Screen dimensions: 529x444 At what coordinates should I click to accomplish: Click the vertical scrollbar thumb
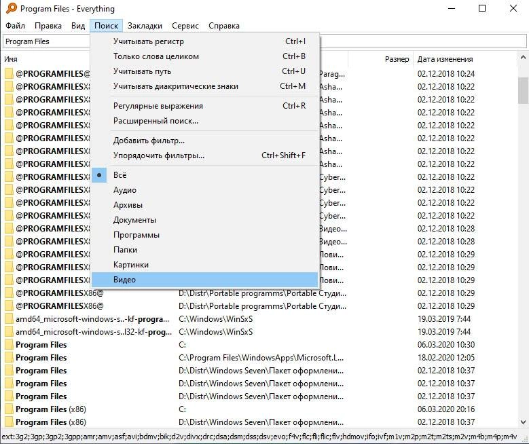[x=523, y=90]
